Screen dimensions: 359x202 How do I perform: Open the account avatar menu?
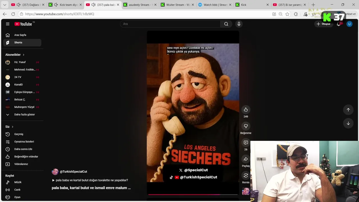click(x=349, y=24)
